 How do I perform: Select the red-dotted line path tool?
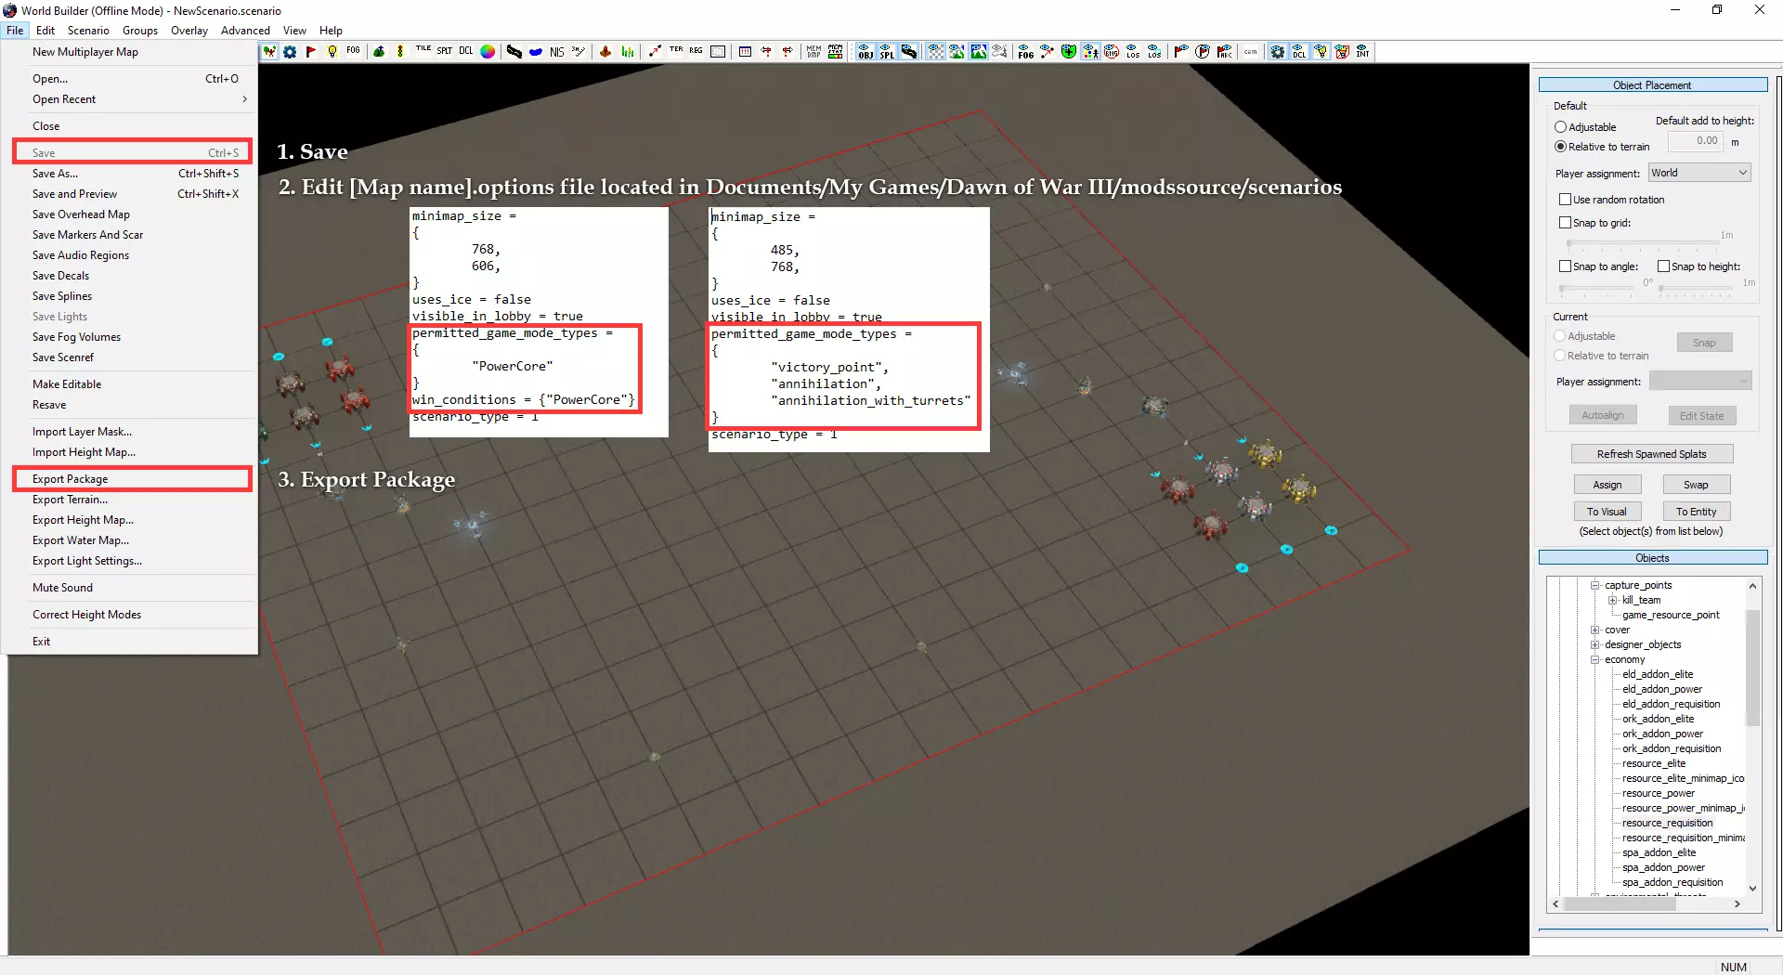(655, 52)
